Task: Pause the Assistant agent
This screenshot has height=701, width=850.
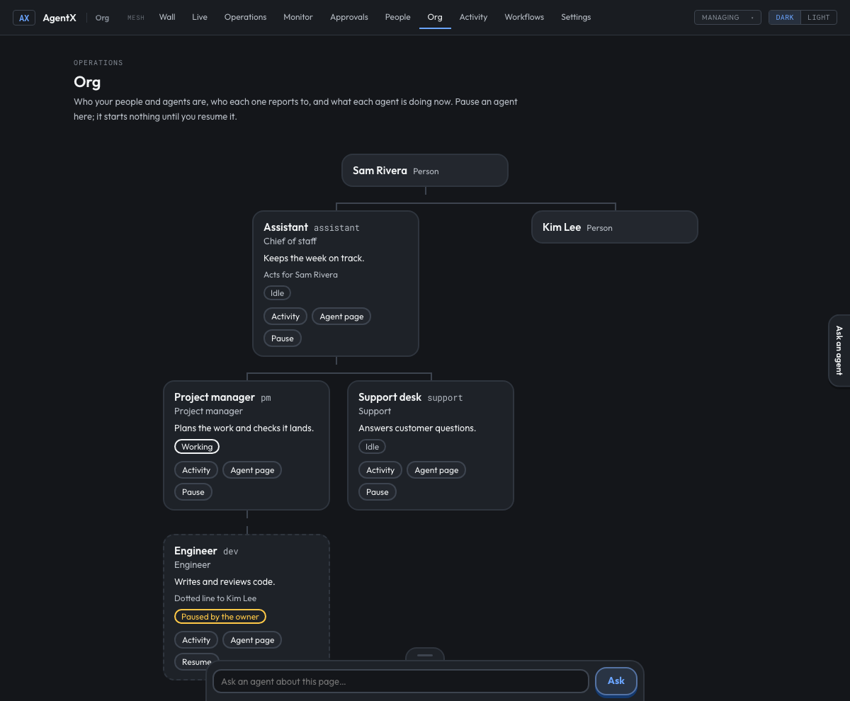Action: [282, 338]
